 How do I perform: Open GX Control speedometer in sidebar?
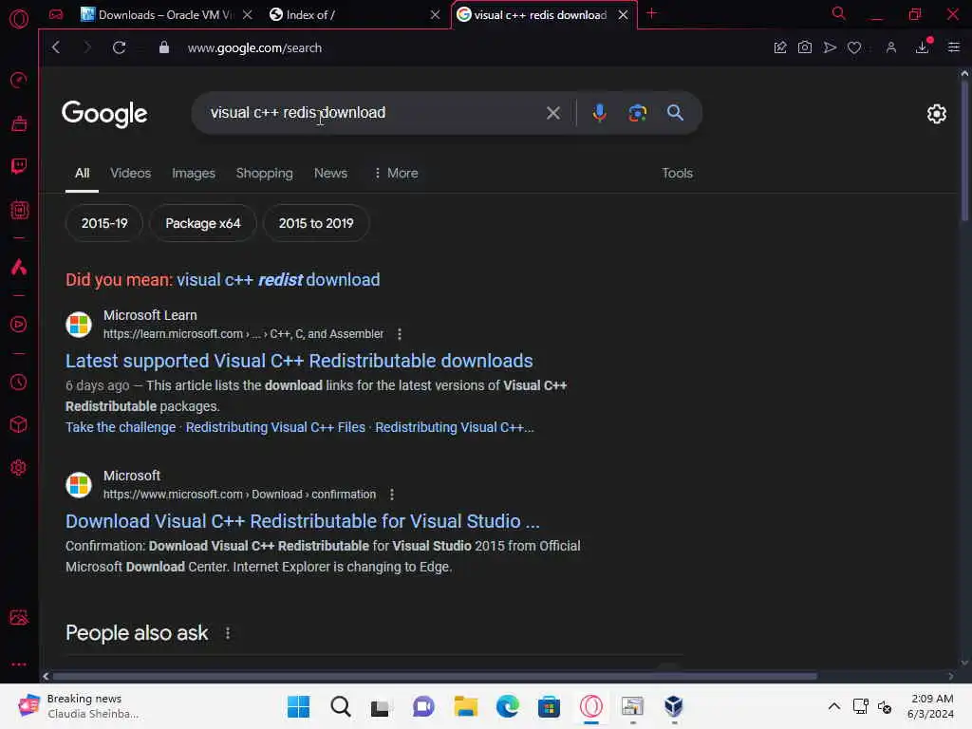point(19,80)
